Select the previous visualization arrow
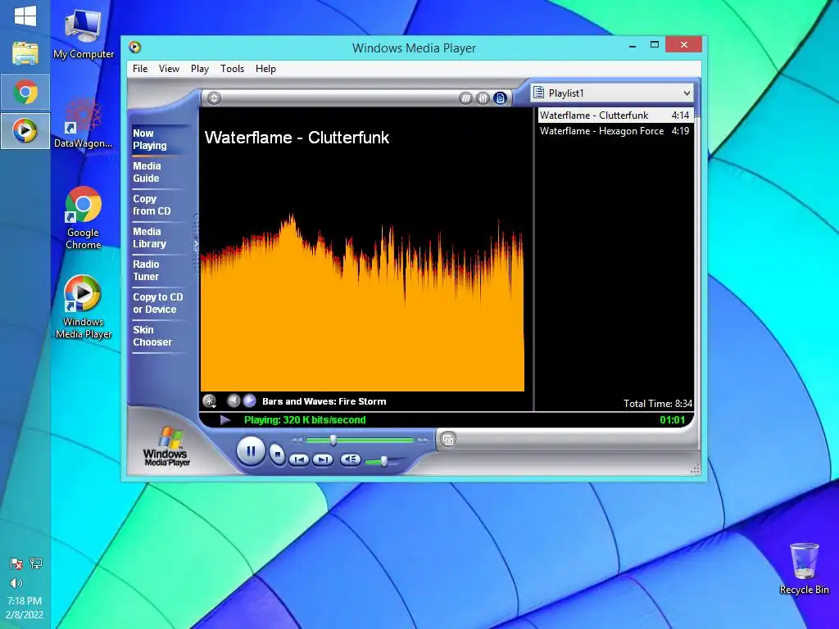 click(x=234, y=400)
